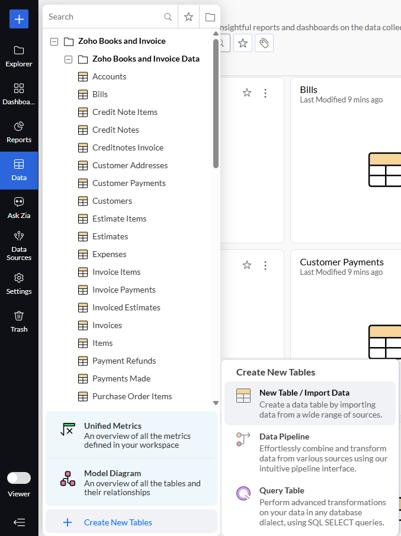The height and width of the screenshot is (536, 401).
Task: Collapse the sidebar with arrow icon
Action: [19, 522]
